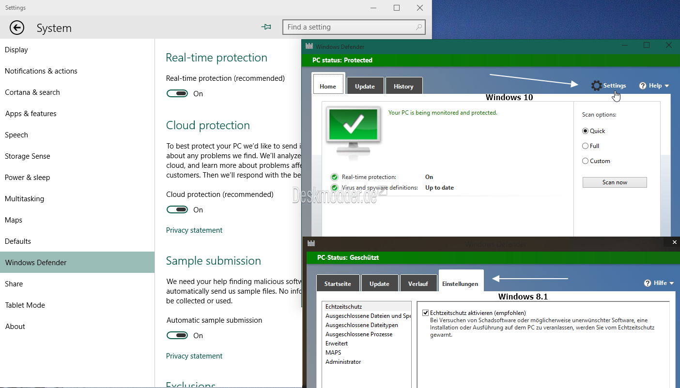This screenshot has width=680, height=388.
Task: Switch to the Home tab
Action: tap(328, 85)
